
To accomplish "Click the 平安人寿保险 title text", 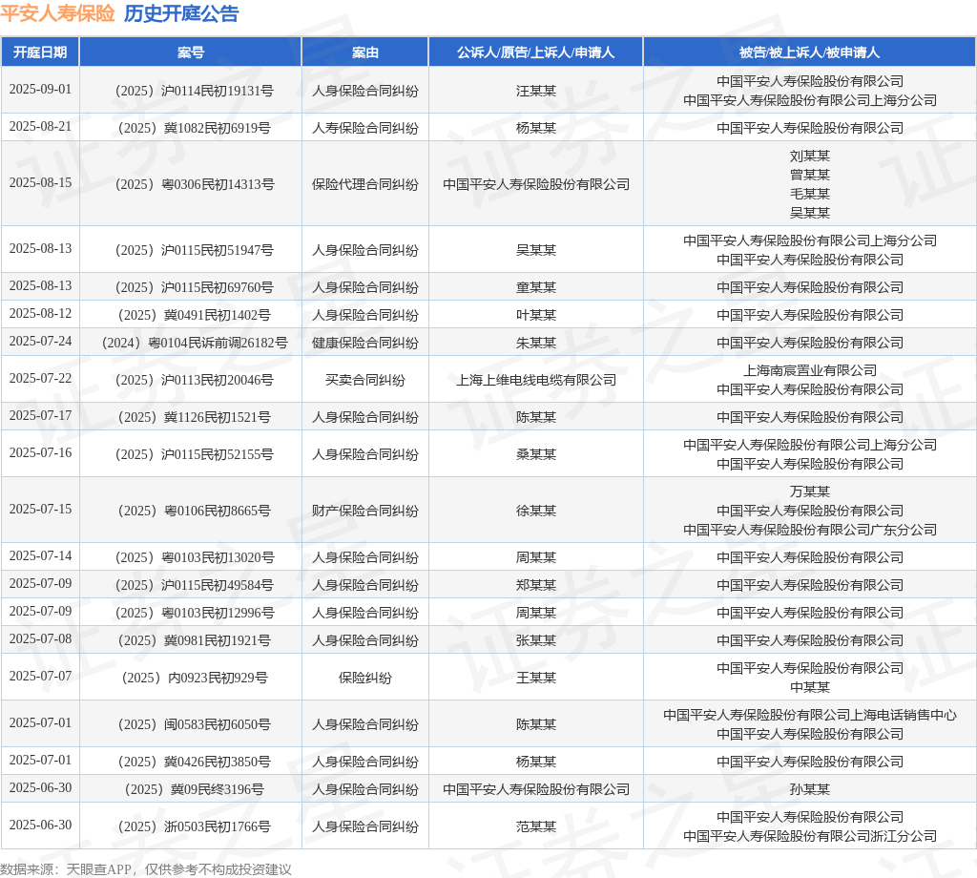I will tap(57, 13).
